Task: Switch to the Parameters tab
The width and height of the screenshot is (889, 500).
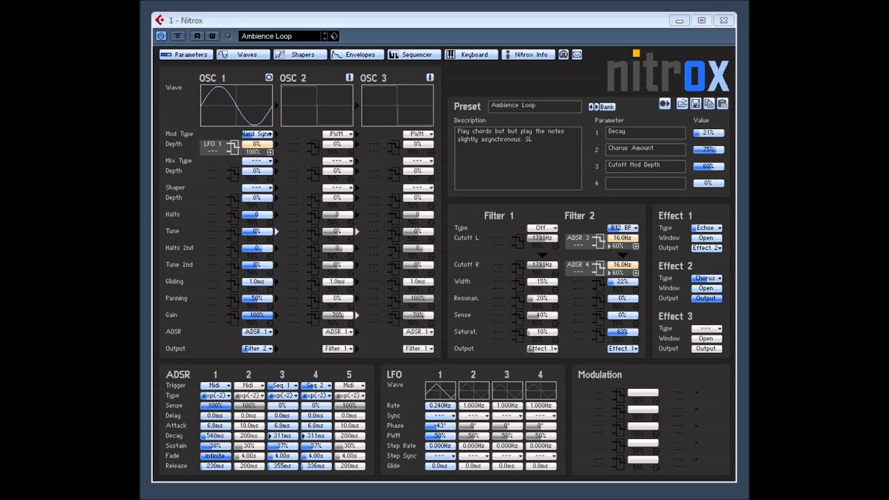Action: tap(185, 54)
